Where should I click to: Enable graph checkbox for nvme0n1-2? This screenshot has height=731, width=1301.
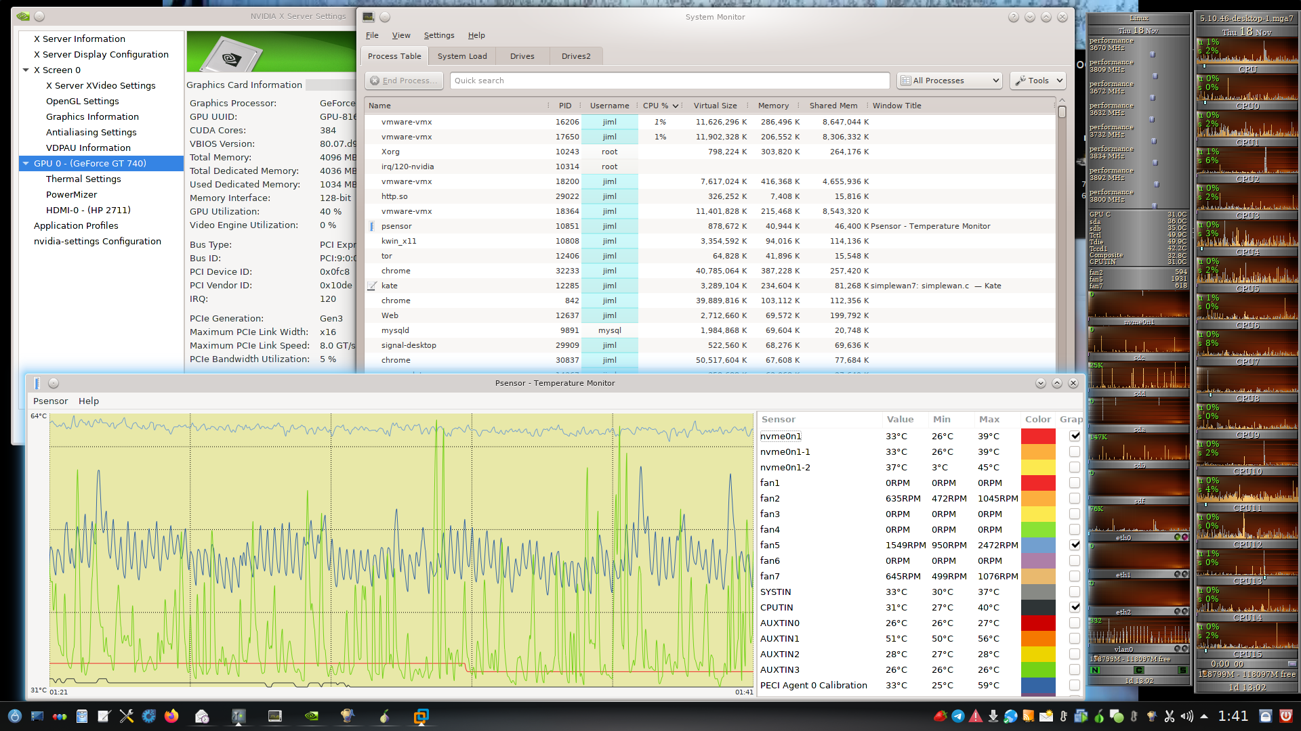1075,467
